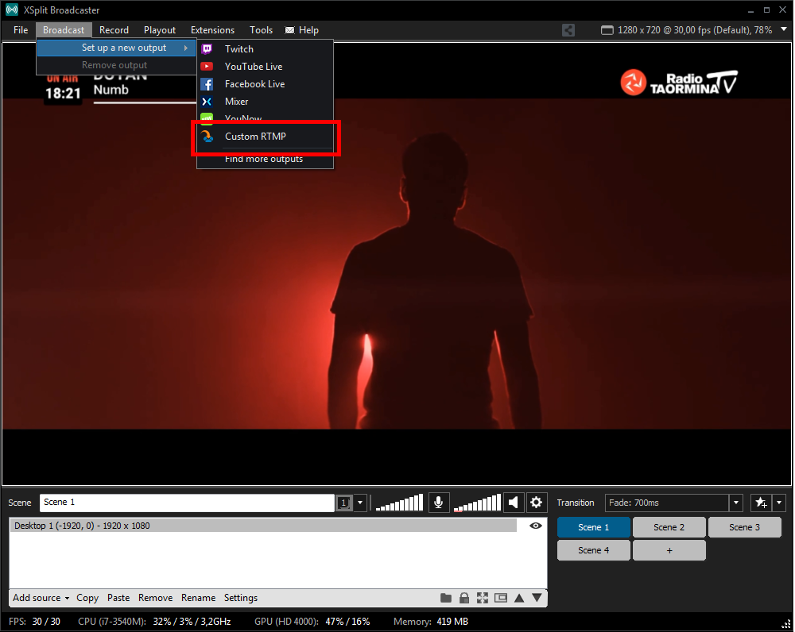The width and height of the screenshot is (795, 632).
Task: Open the resolution dropdown arrow
Action: click(784, 29)
